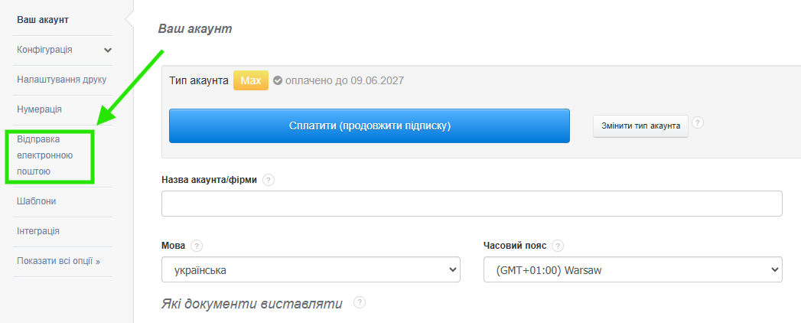Open the Мова language dropdown
Viewport: 801px width, 323px height.
coord(311,270)
